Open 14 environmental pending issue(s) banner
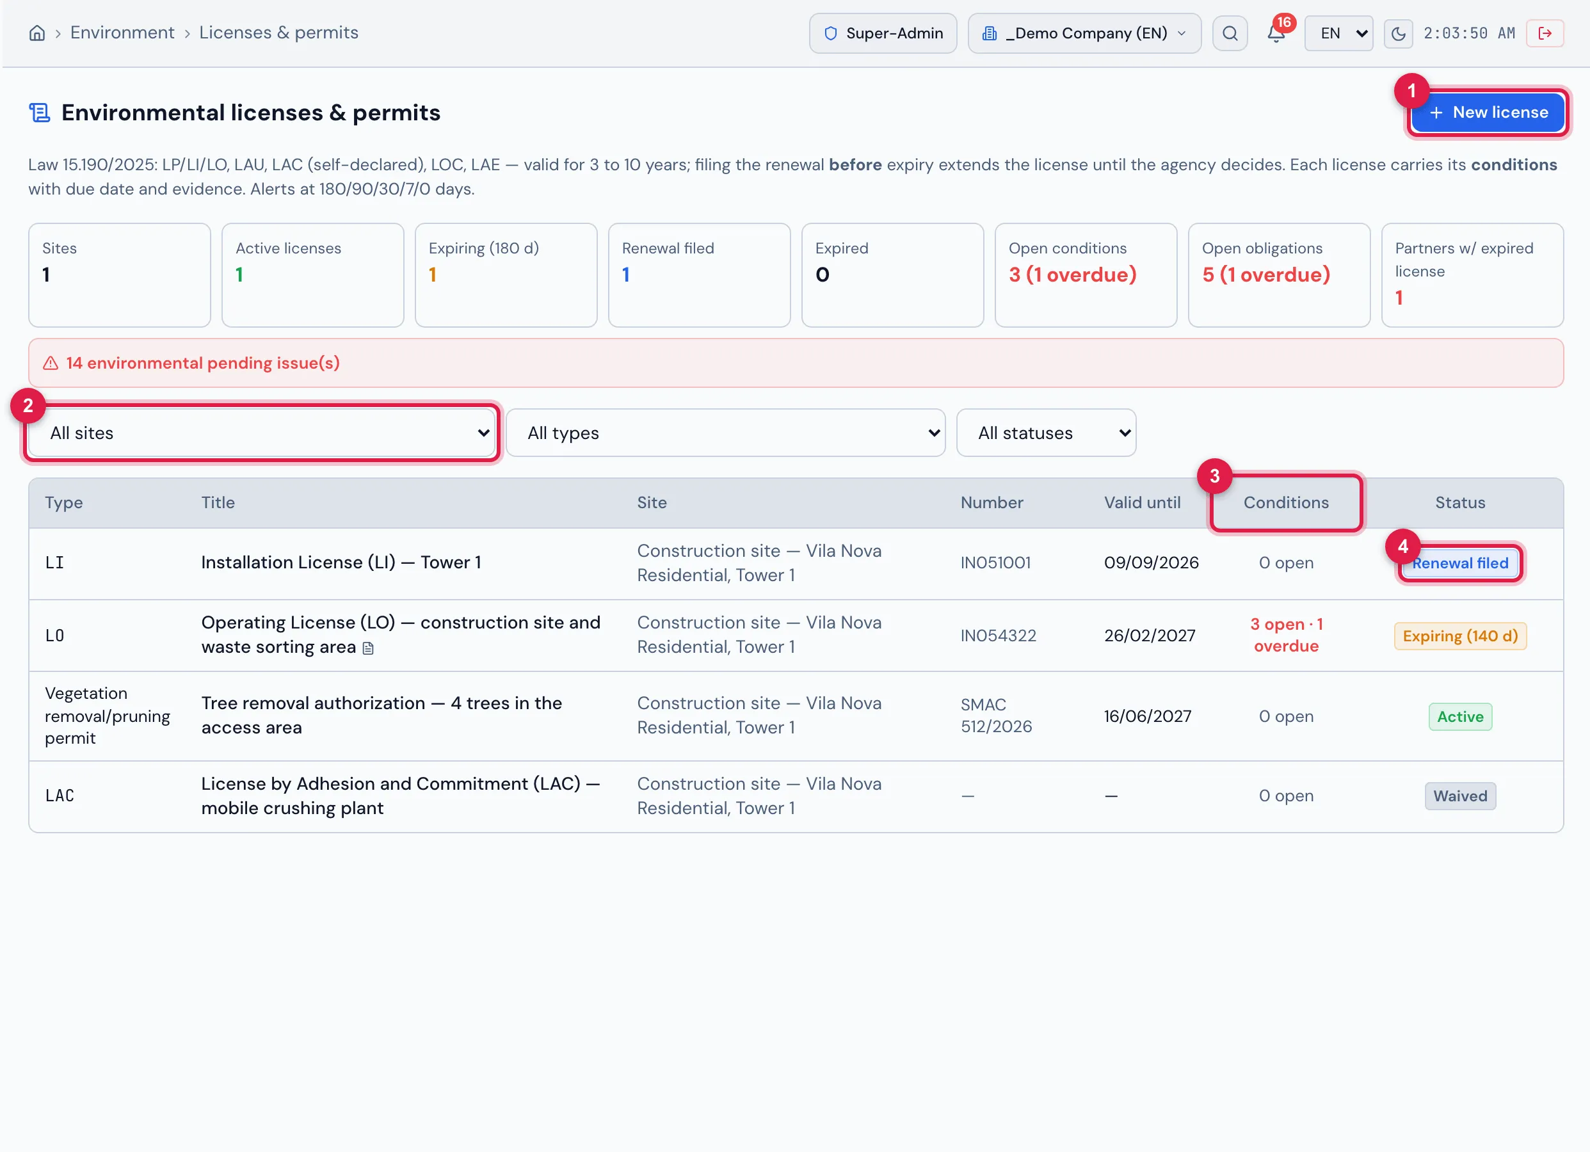 [796, 363]
